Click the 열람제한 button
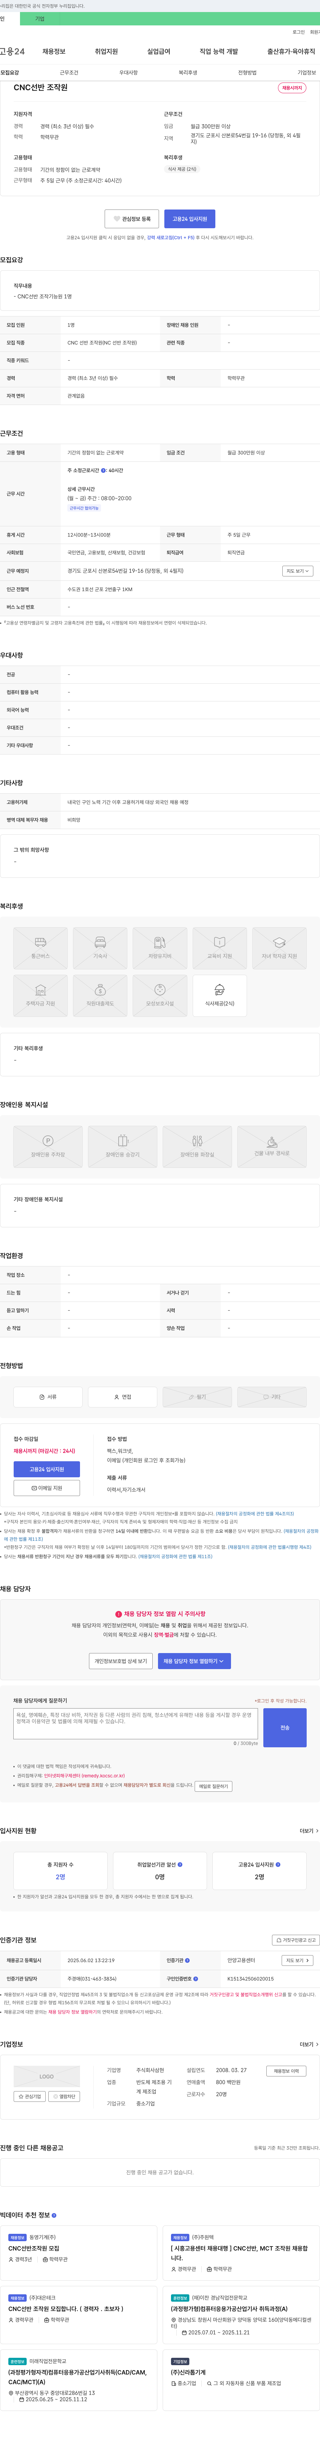Image resolution: width=320 pixels, height=2441 pixels. pos(65,2096)
